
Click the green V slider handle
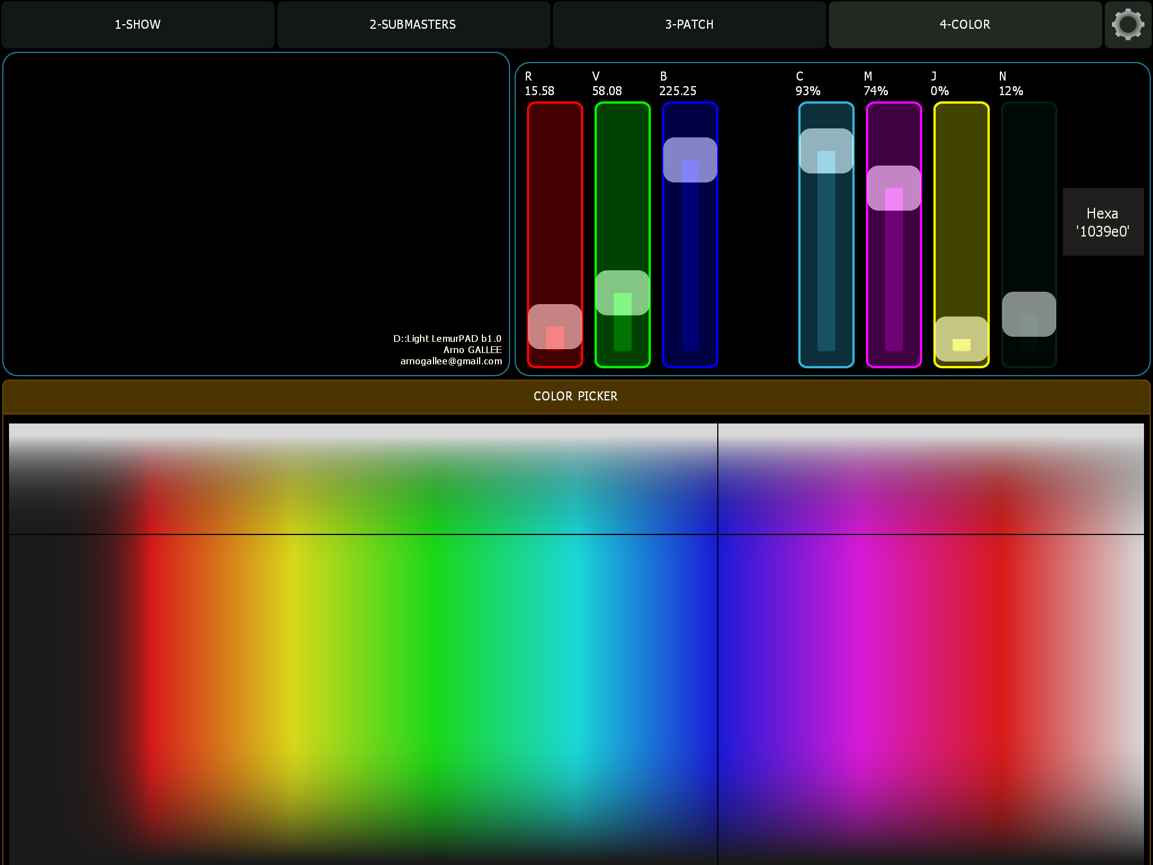(622, 293)
